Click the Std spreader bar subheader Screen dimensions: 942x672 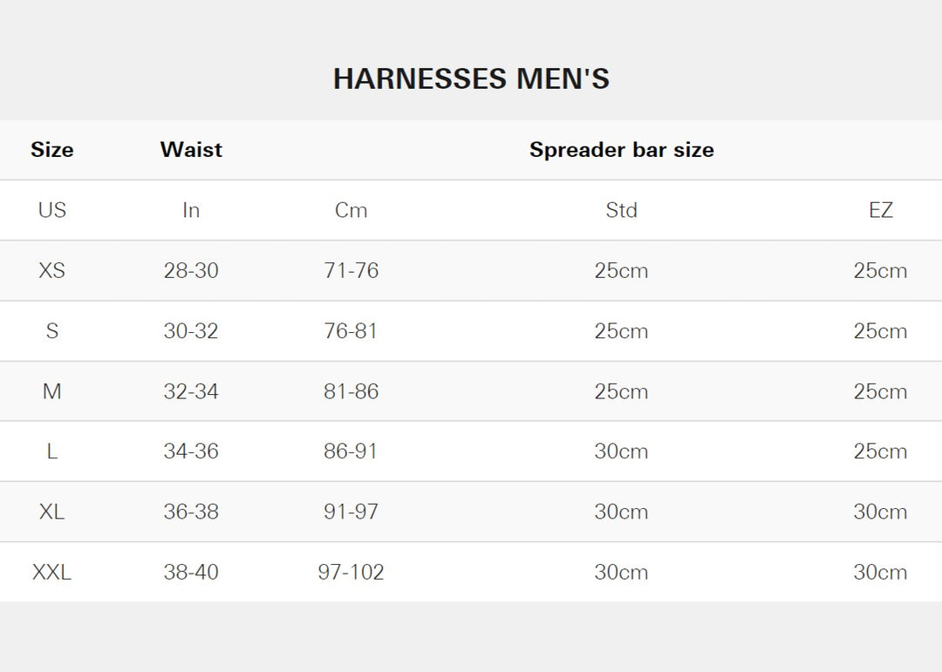[621, 210]
